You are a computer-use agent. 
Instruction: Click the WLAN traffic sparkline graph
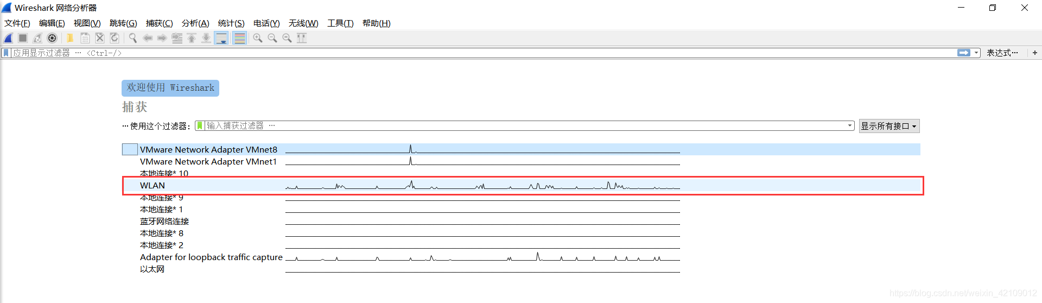click(482, 185)
